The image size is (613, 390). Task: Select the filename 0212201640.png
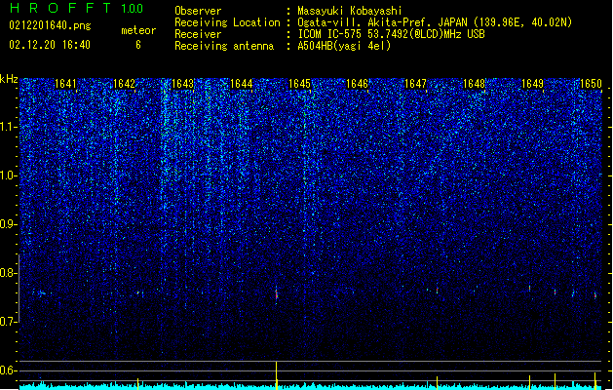[x=50, y=25]
